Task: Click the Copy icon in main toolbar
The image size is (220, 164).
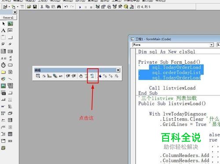Action: [x=48, y=7]
